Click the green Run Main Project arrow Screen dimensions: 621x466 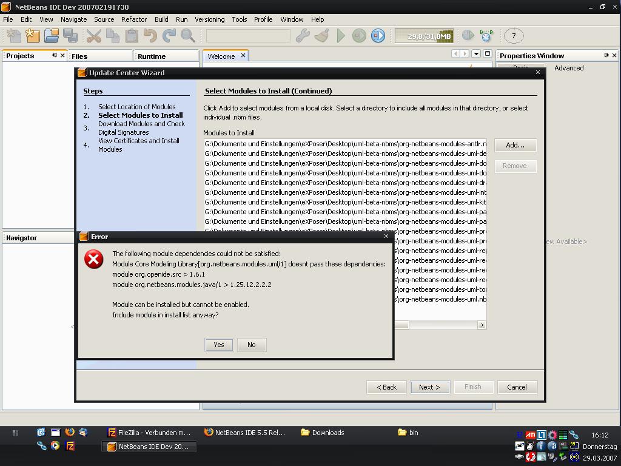tap(341, 36)
